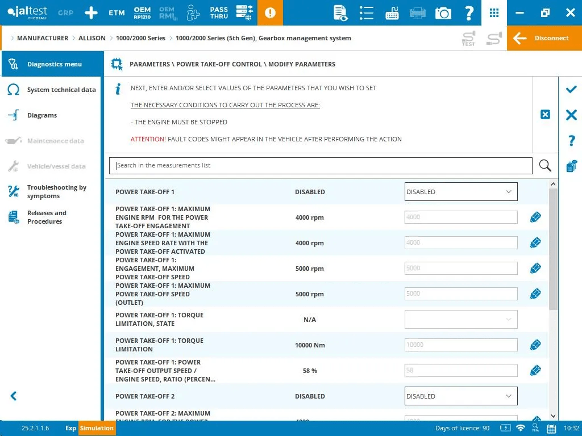
Task: Click the search magnifier icon
Action: 545,165
